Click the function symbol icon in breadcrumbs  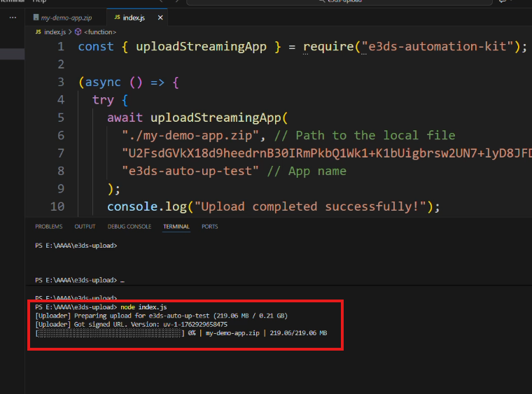[78, 31]
